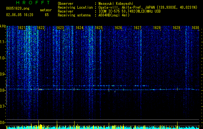
Task: Click the 0.8 kHz axis label
Action: pyautogui.click(x=3, y=90)
